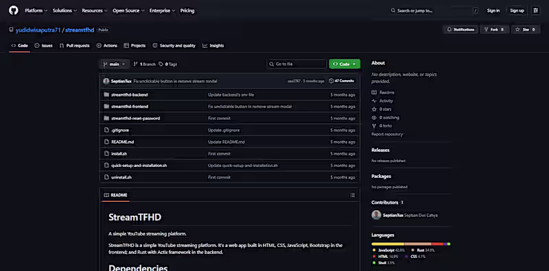Click file icon beside install.sh
Viewport: 549px width, 271px height.
coord(106,154)
